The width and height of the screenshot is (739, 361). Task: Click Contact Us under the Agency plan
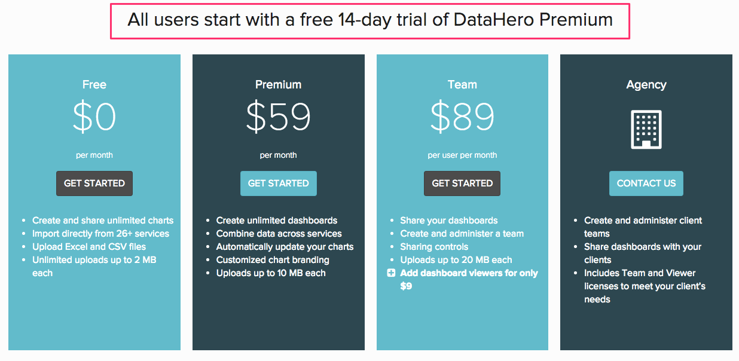click(646, 183)
